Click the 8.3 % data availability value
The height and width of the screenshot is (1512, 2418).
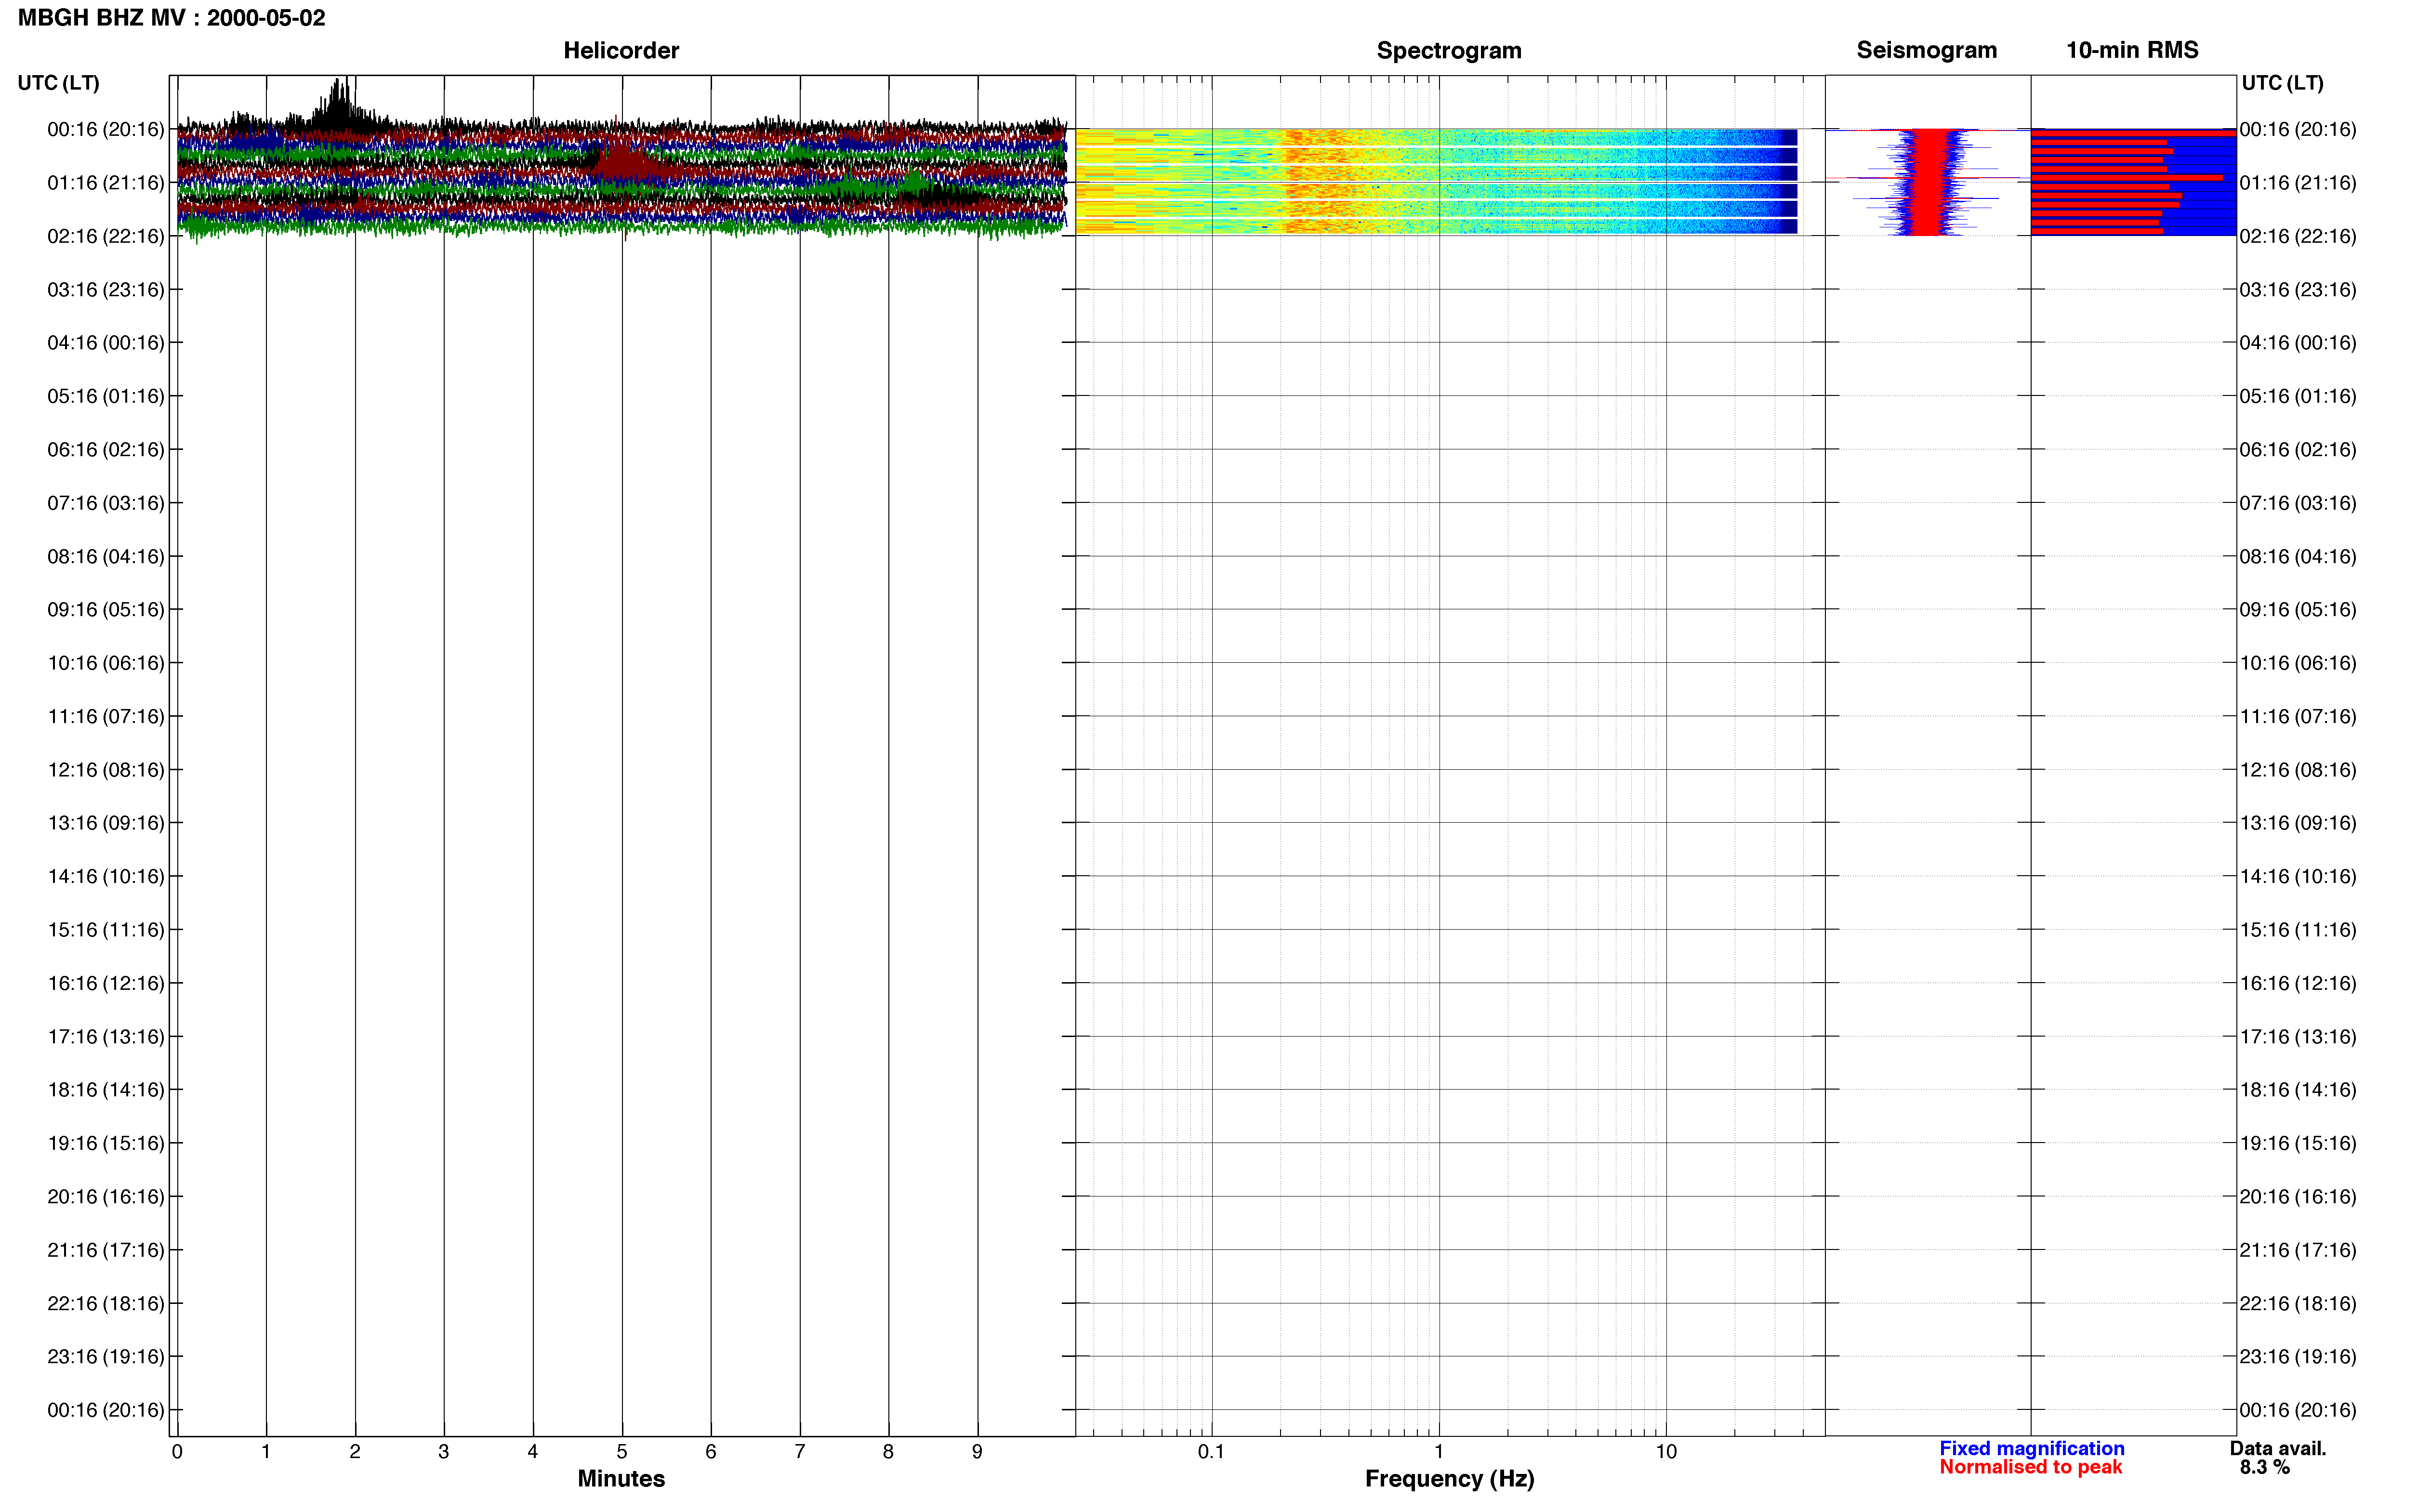coord(2264,1467)
